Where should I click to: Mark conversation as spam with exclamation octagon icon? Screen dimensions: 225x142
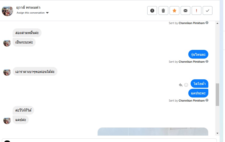tap(152, 10)
